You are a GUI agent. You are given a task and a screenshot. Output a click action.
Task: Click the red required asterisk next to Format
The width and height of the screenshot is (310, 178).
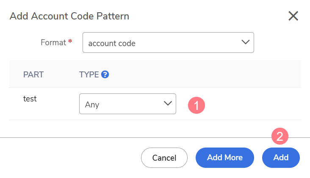click(x=70, y=41)
